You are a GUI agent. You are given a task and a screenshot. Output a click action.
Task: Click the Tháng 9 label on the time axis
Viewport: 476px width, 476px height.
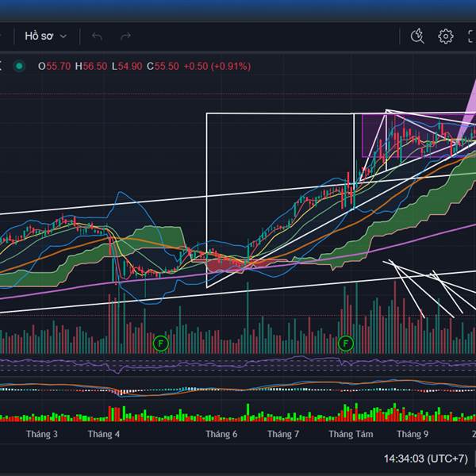click(x=413, y=434)
